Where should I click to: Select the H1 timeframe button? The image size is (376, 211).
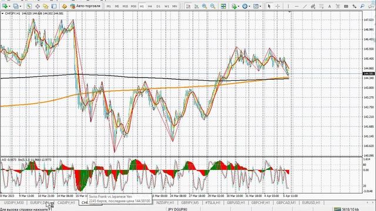click(142, 6)
